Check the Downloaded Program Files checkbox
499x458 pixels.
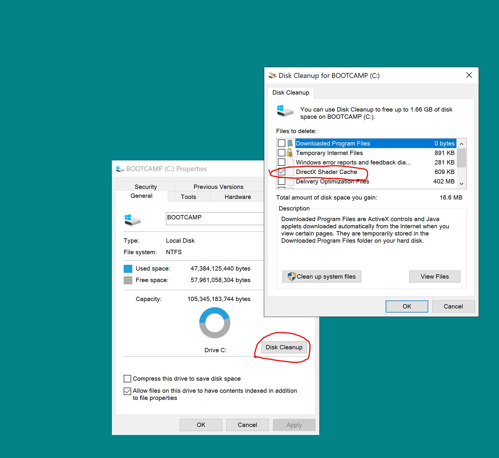point(282,143)
